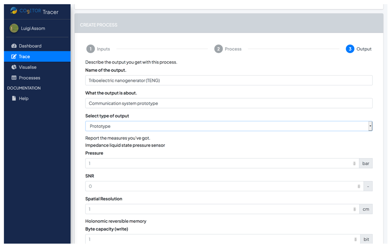392x249 pixels.
Task: Click the cm unit label
Action: [x=366, y=209]
